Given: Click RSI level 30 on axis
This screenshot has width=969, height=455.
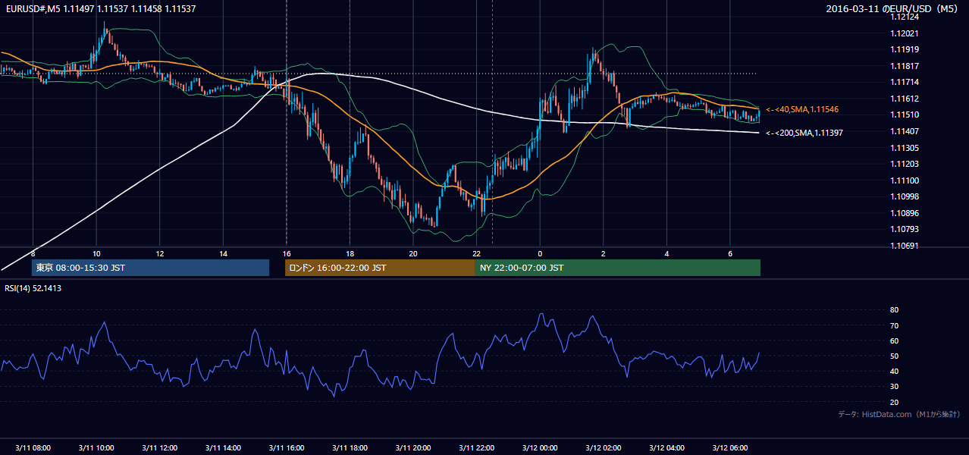Looking at the screenshot, I should point(894,387).
